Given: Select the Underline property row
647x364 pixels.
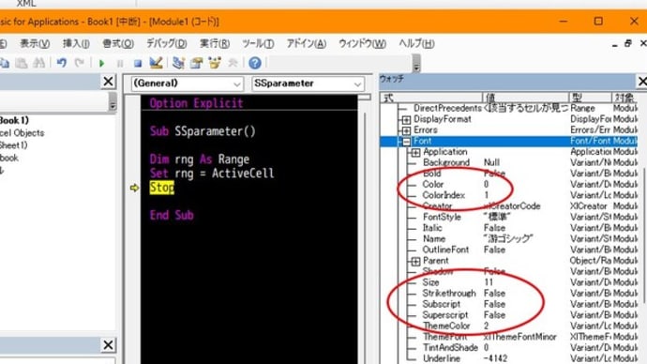Looking at the screenshot, I should click(509, 358).
